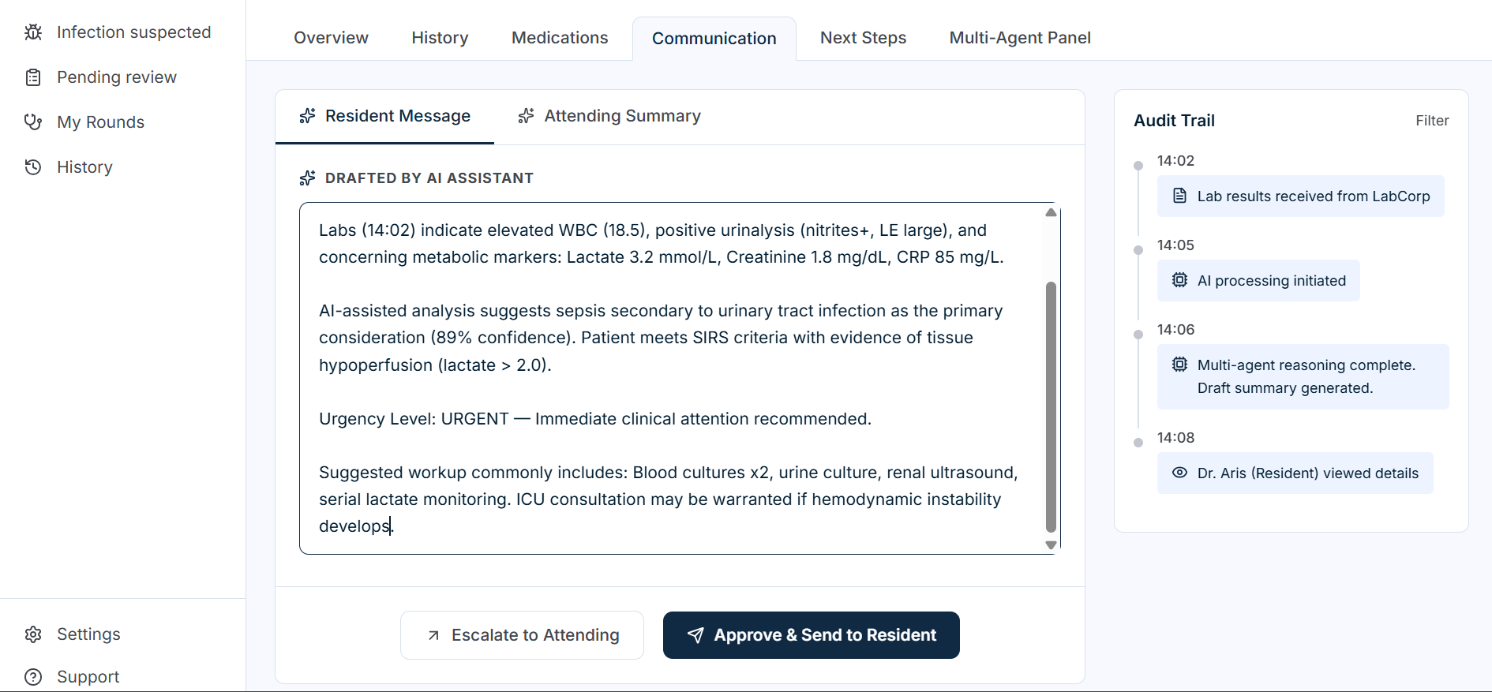Click 'DRAFTED BY AI ASSISTANT' label
Screen dimensions: 1492x692
point(429,178)
